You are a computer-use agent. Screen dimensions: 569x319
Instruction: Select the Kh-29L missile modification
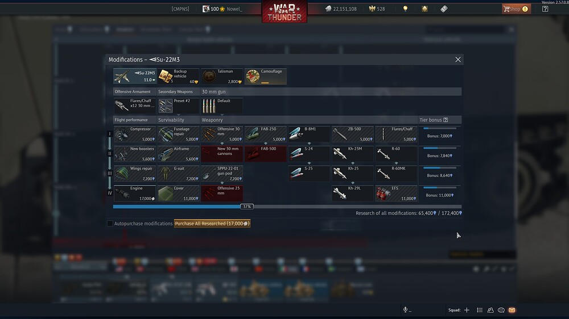point(352,194)
